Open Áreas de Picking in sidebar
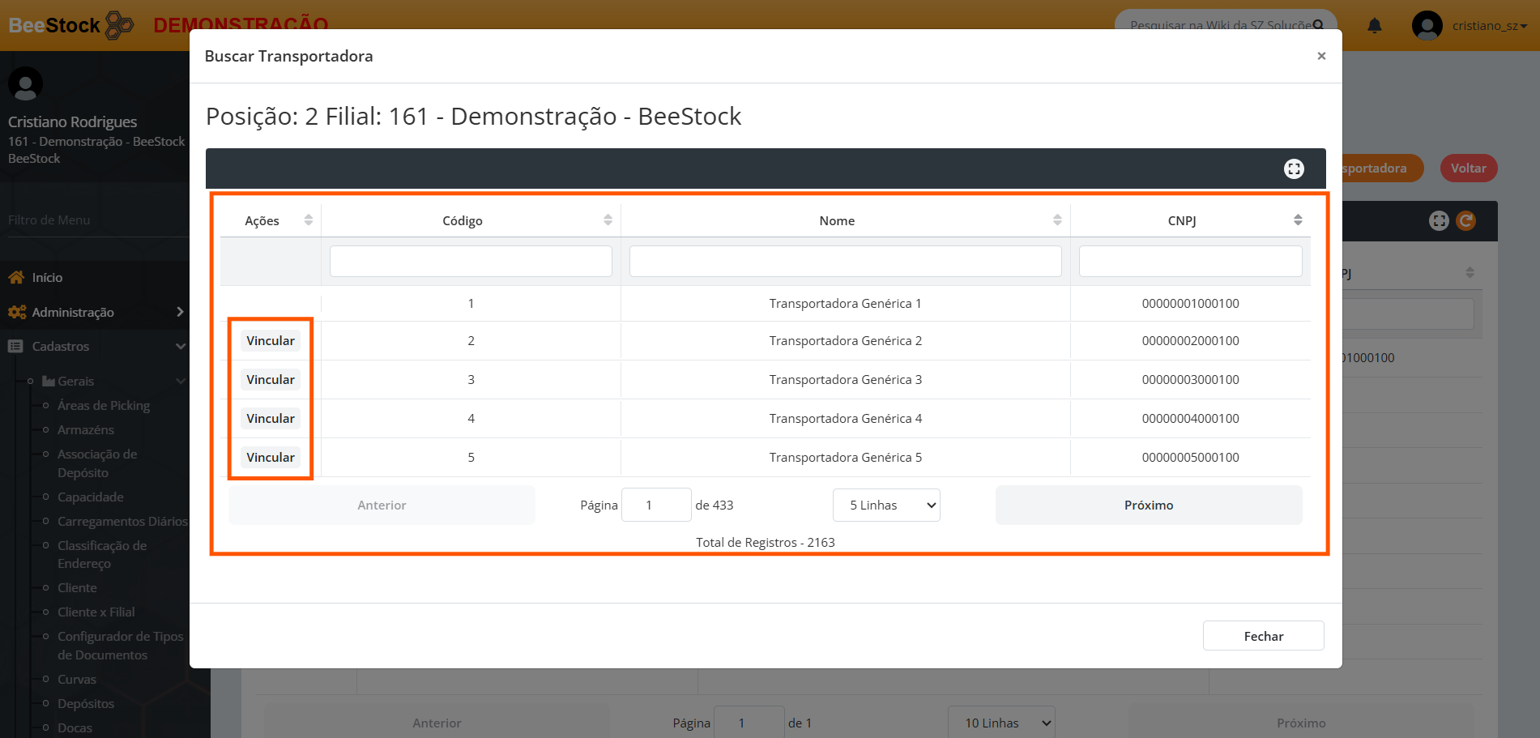The width and height of the screenshot is (1540, 738). pos(104,406)
